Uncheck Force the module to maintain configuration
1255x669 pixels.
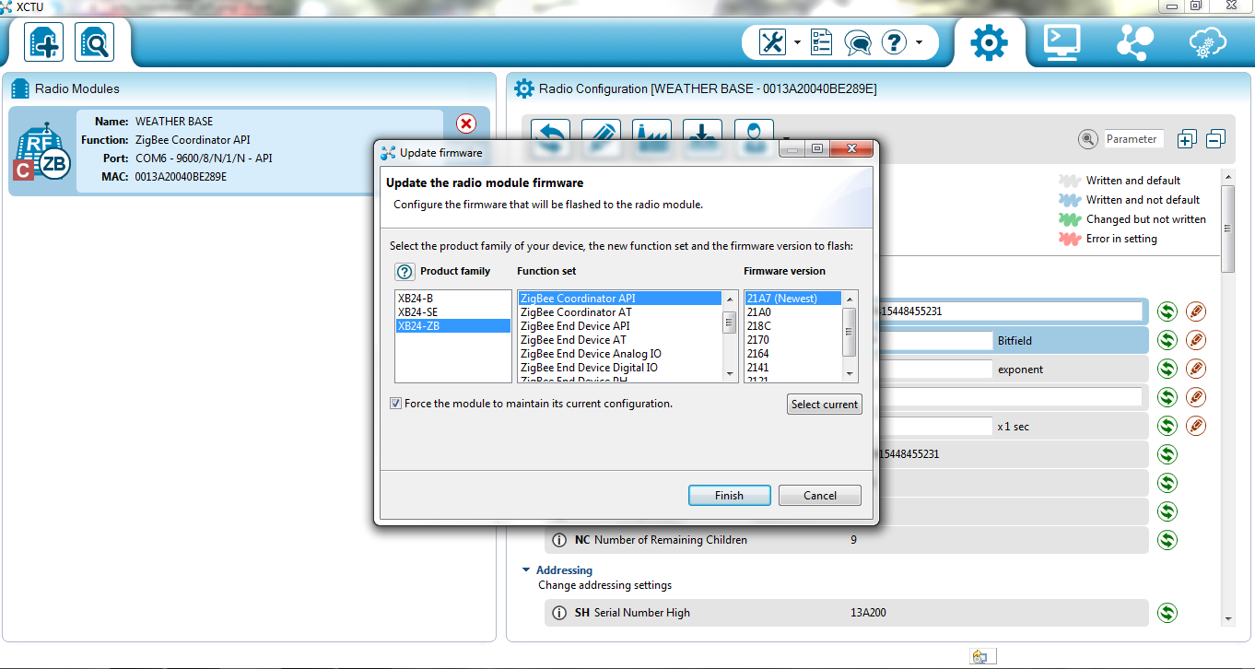coord(396,404)
